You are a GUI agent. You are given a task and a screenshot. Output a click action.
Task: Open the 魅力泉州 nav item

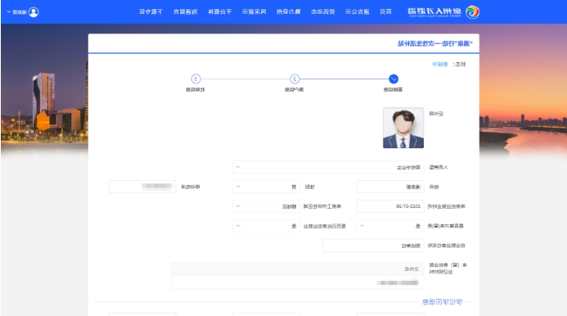[288, 11]
